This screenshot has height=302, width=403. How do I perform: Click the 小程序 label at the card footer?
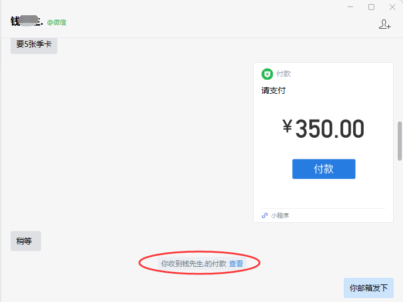280,215
